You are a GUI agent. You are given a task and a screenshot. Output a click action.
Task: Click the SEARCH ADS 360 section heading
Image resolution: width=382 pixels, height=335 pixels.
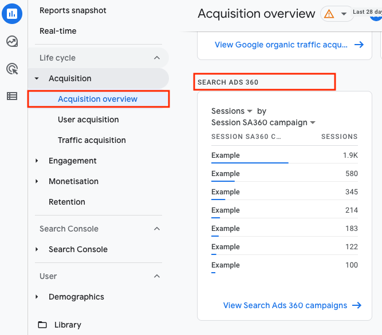[x=228, y=82]
